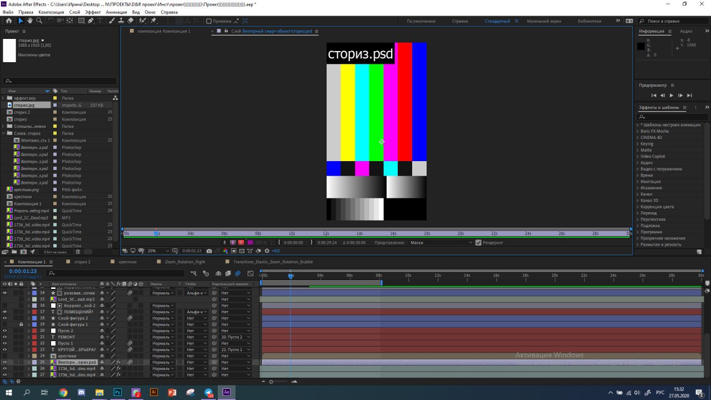
Task: Switch to the Zoom_Rotation_Right timeline tab
Action: (x=185, y=262)
